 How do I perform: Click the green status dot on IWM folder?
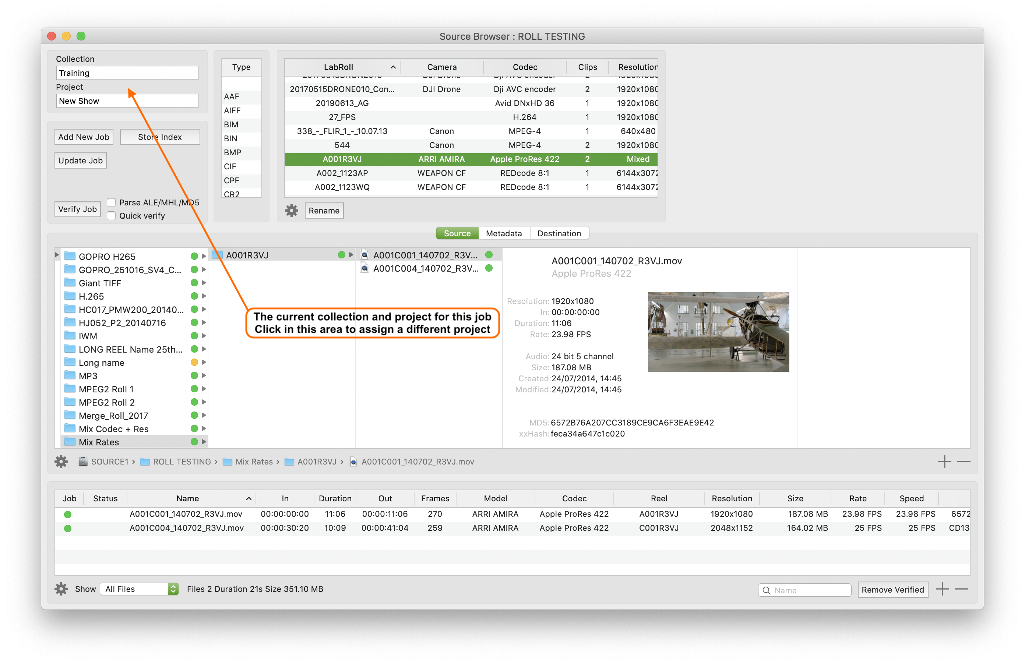pyautogui.click(x=194, y=336)
